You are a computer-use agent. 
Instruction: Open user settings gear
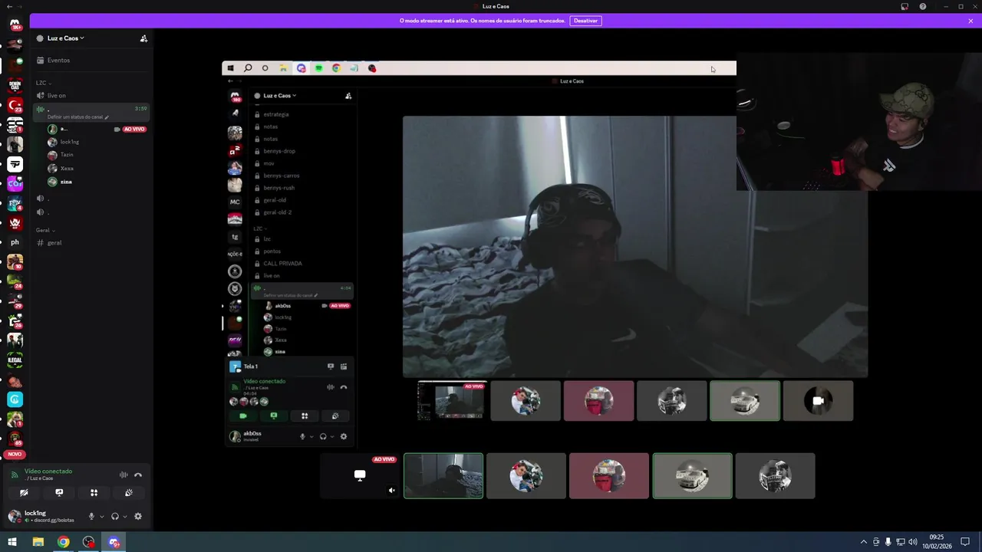click(138, 517)
